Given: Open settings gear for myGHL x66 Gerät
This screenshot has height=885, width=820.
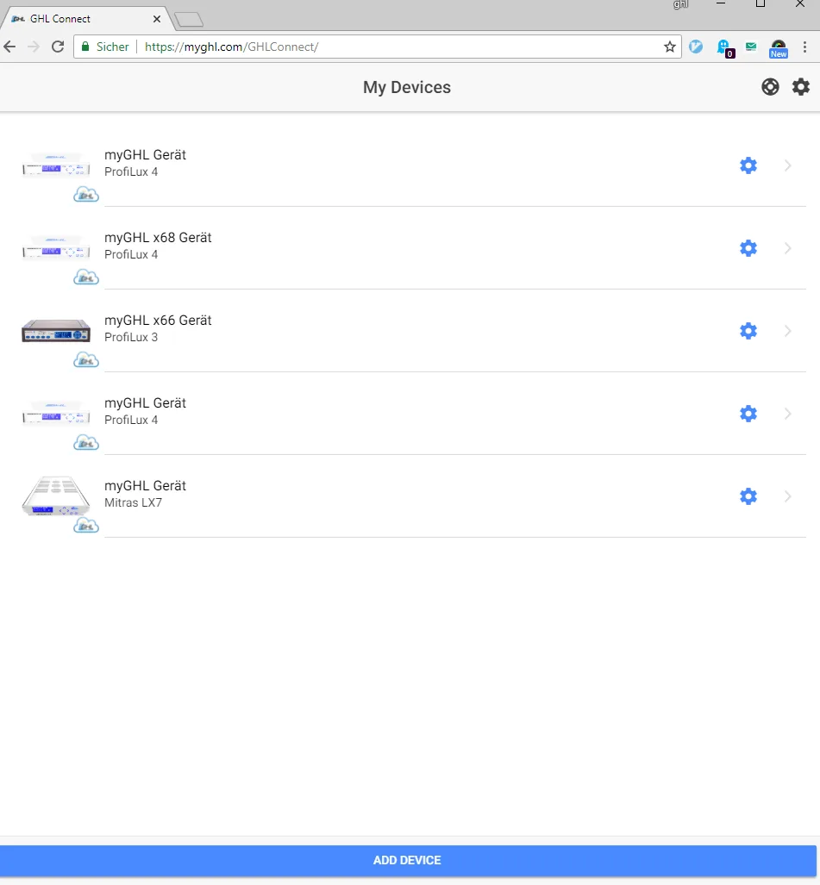Looking at the screenshot, I should (748, 331).
